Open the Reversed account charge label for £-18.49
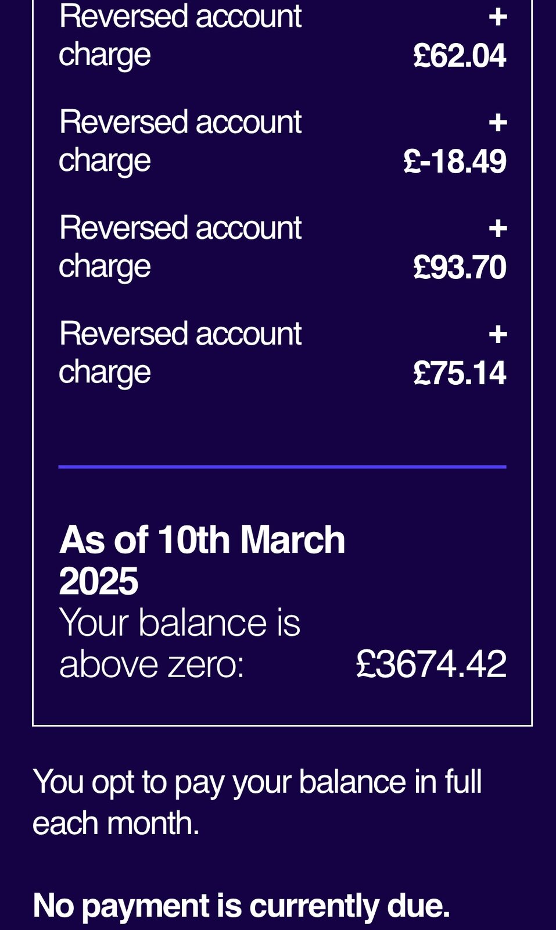Screen dimensions: 556x930 [x=180, y=141]
